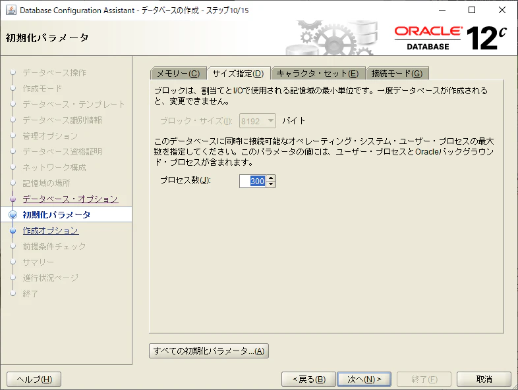The height and width of the screenshot is (390, 518).
Task: Increase プロセス数 with the up spinner arrow
Action: [x=271, y=178]
